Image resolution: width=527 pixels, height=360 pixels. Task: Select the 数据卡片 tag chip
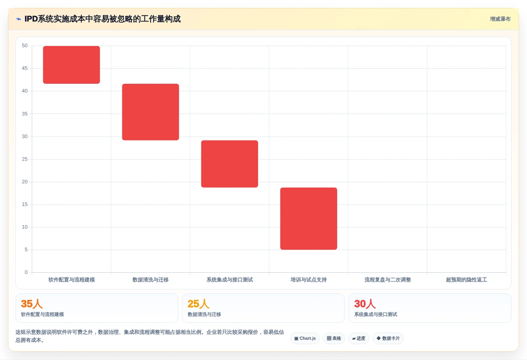(388, 338)
